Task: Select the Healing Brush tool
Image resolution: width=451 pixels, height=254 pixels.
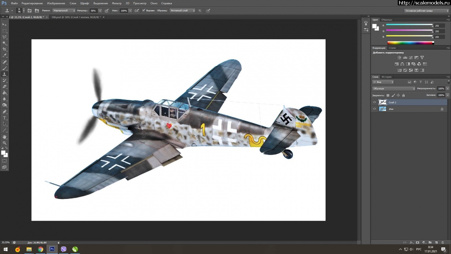Action: tap(5, 62)
